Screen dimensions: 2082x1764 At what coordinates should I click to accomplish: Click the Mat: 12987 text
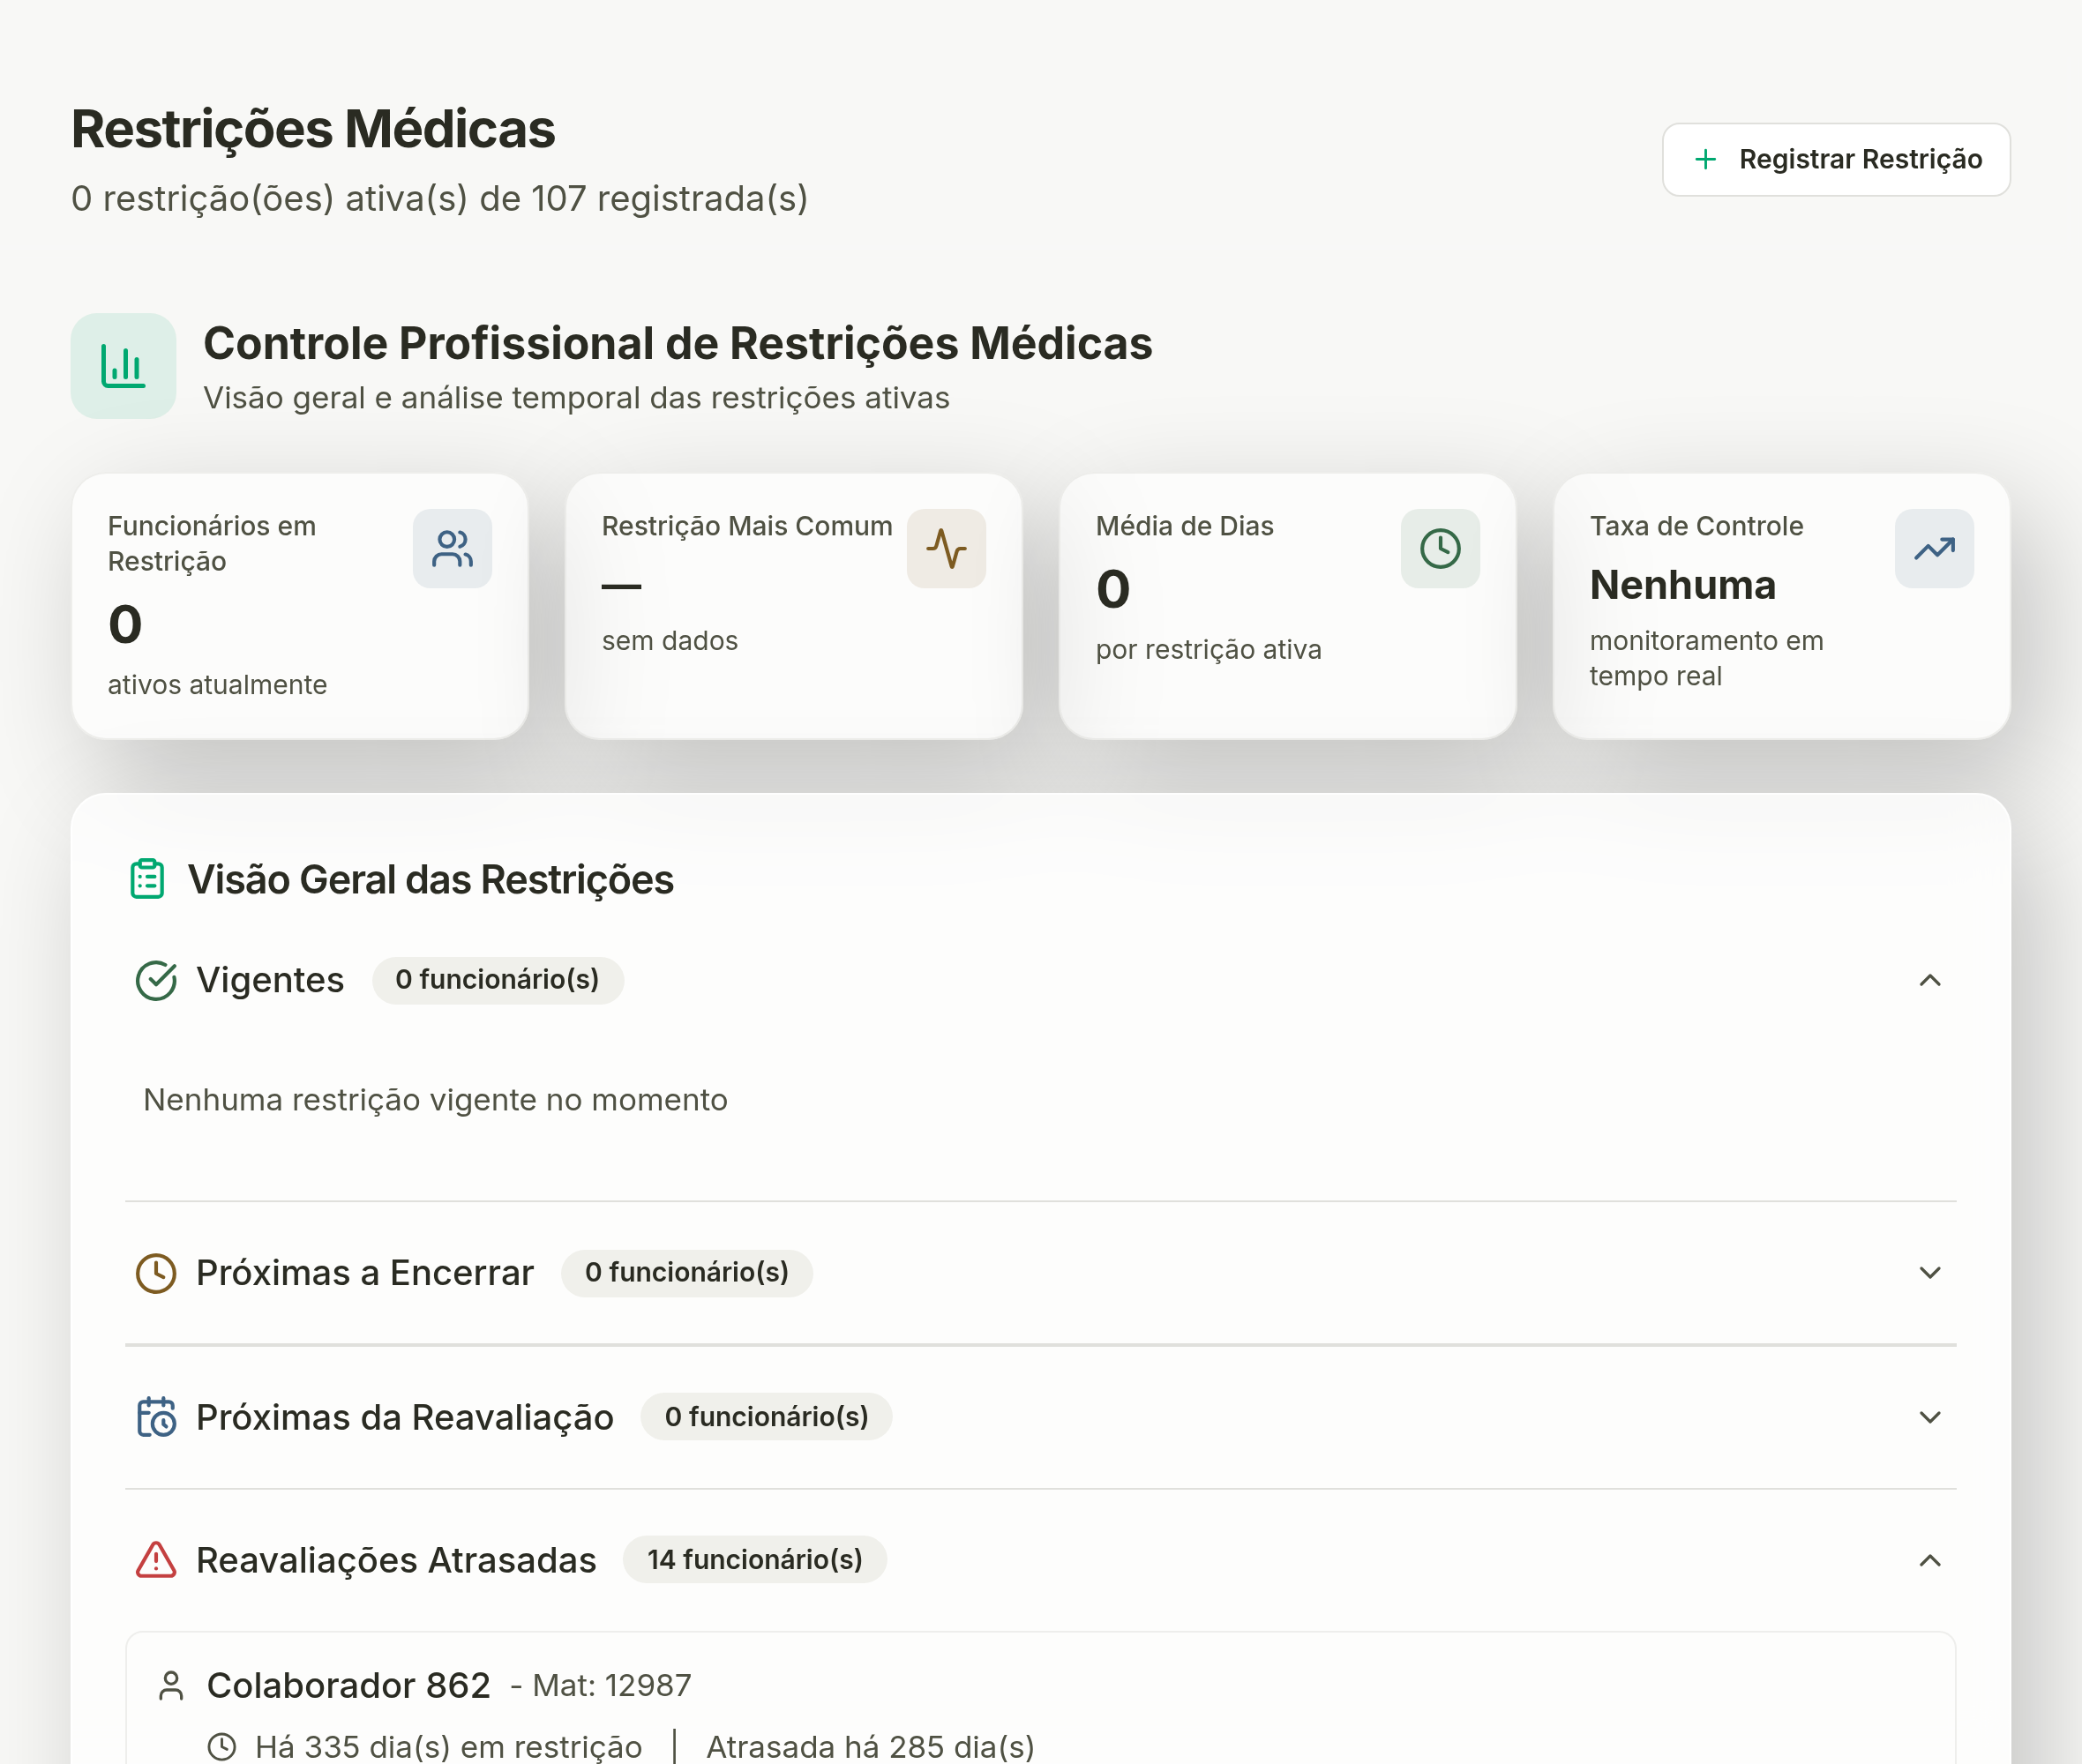tap(612, 1686)
